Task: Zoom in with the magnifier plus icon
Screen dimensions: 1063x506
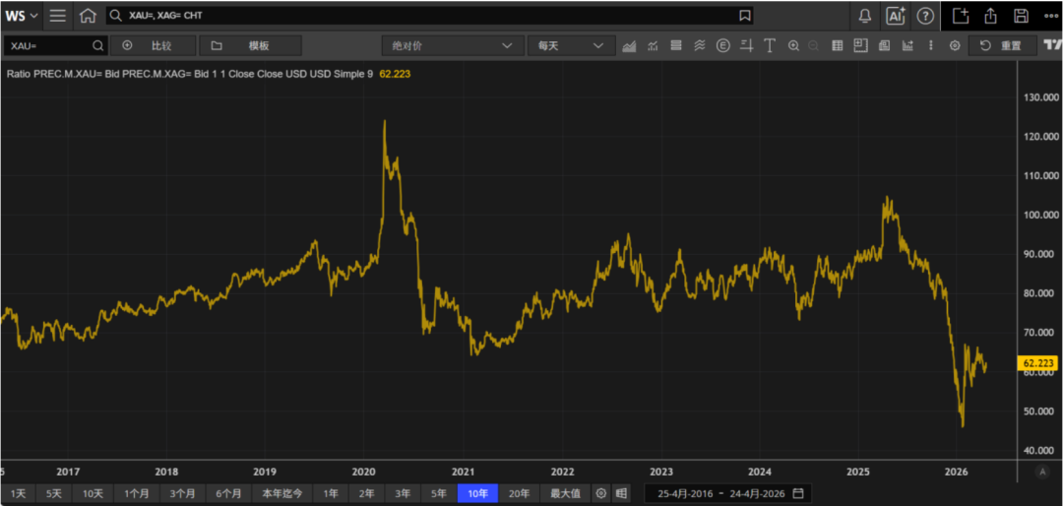Action: coord(794,46)
